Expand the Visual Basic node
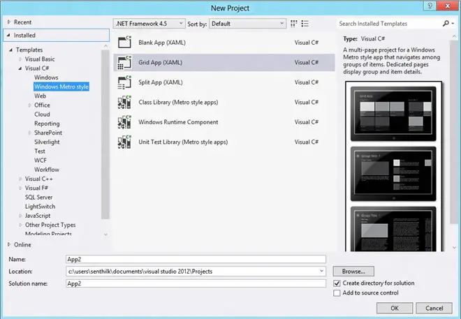This screenshot has width=461, height=319. 20,59
